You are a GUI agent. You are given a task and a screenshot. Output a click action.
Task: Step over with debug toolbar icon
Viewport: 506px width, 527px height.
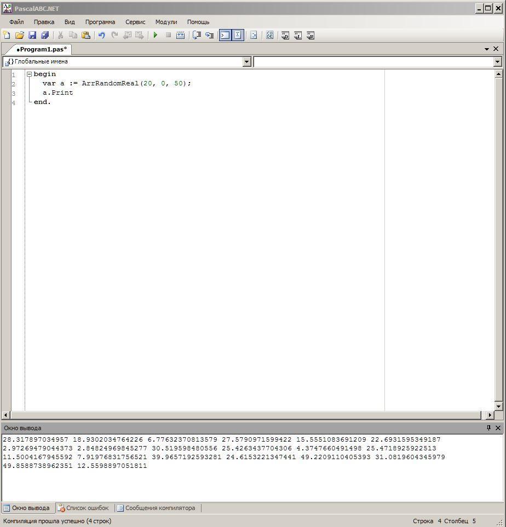(x=197, y=35)
